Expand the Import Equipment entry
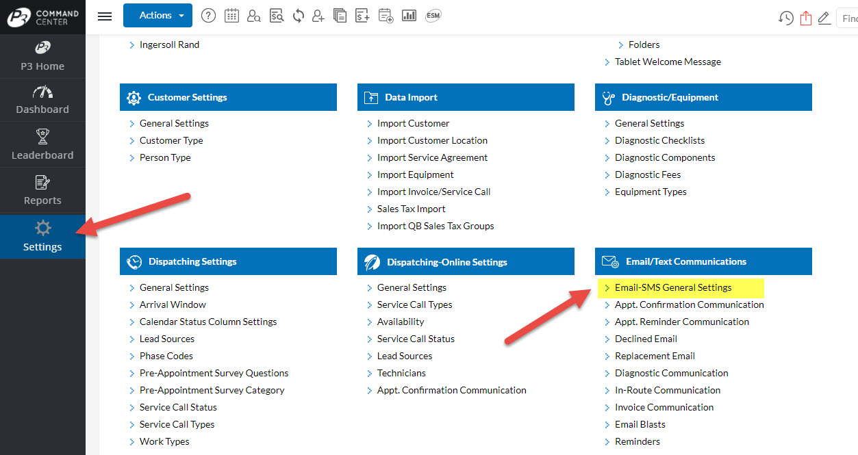Image resolution: width=858 pixels, height=455 pixels. [x=415, y=174]
